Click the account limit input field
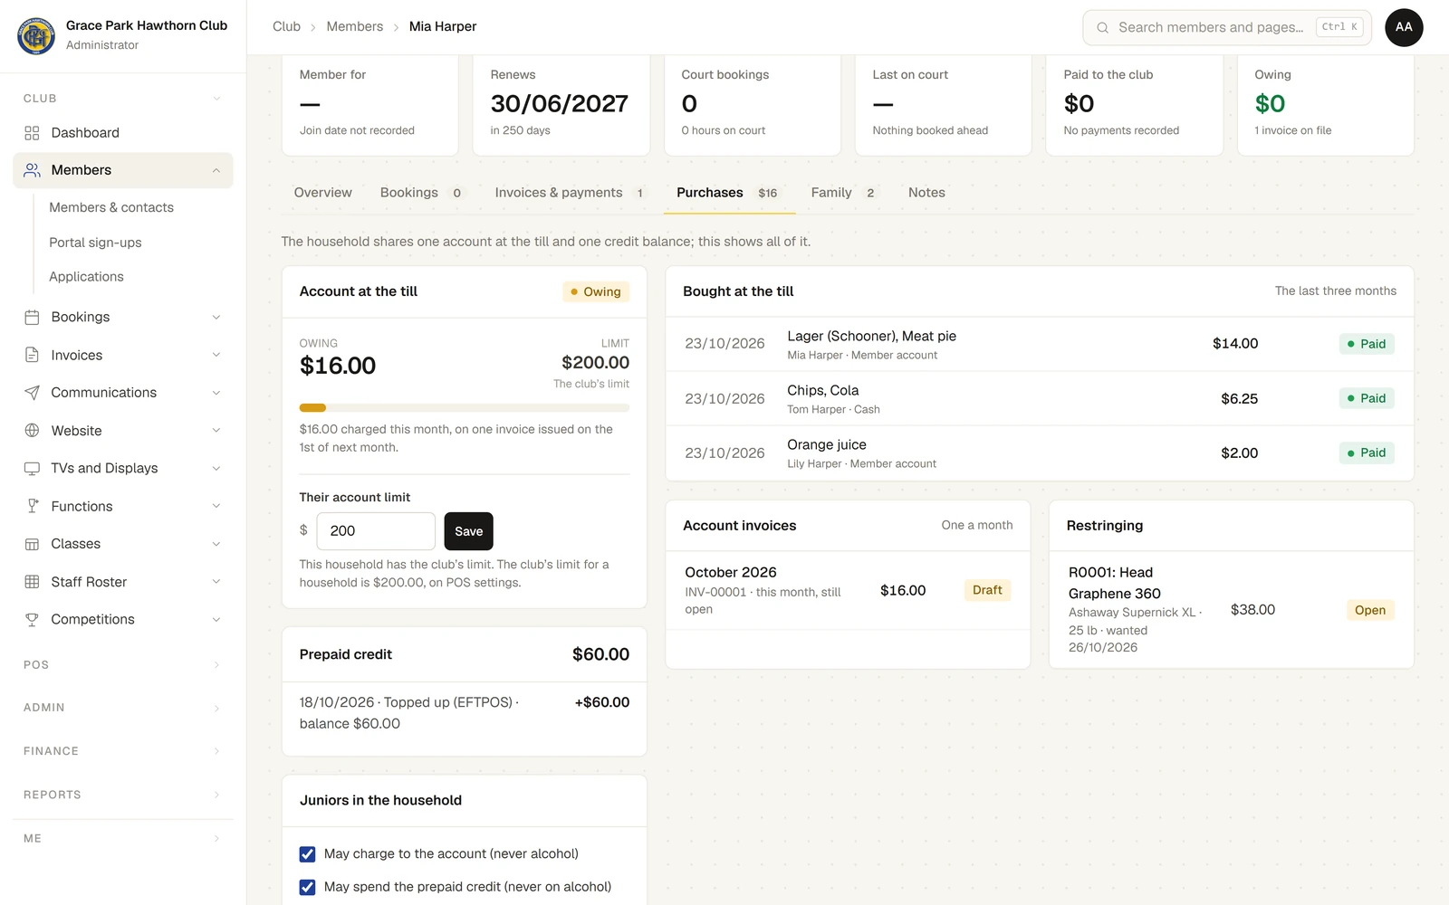The image size is (1449, 905). point(376,531)
